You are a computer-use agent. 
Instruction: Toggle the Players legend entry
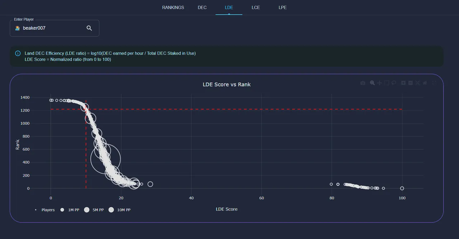[x=45, y=210]
